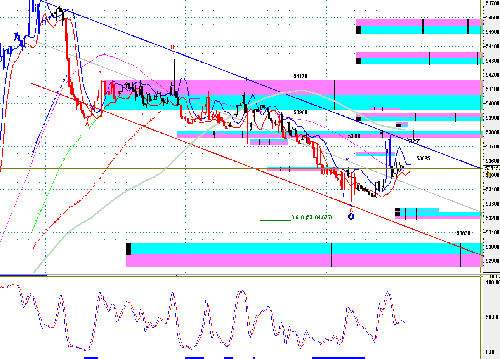
Task: Click the 54170 price annotation
Action: 300,77
